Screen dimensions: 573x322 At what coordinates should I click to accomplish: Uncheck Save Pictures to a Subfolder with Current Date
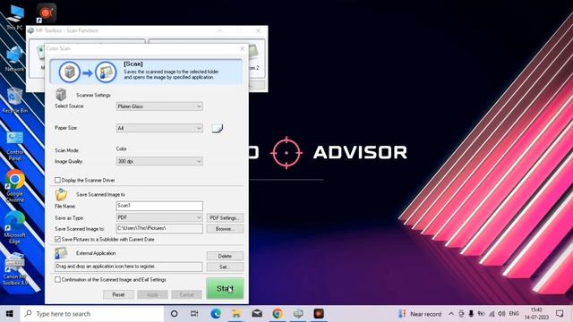(x=57, y=239)
